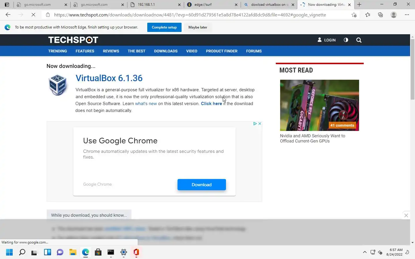Open THE BEST section
The height and width of the screenshot is (259, 415).
[137, 51]
